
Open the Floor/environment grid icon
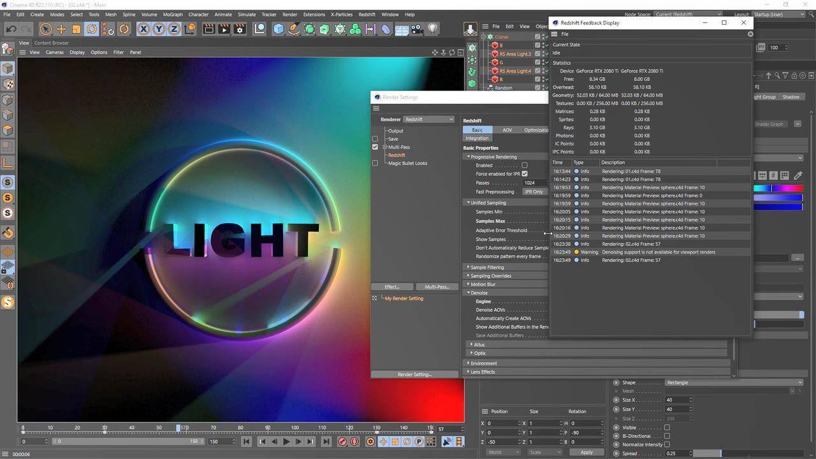[402, 29]
